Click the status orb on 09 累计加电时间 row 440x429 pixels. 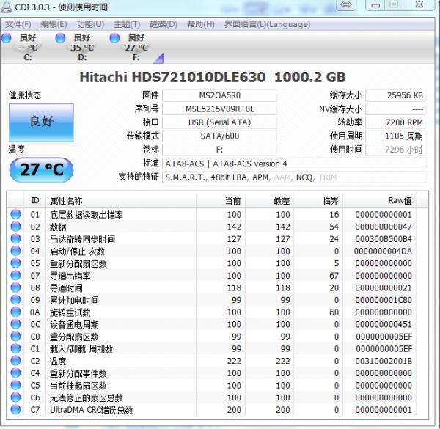(15, 300)
